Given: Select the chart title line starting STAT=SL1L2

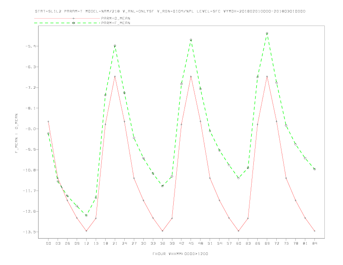Looking at the screenshot, I should click(170, 11).
